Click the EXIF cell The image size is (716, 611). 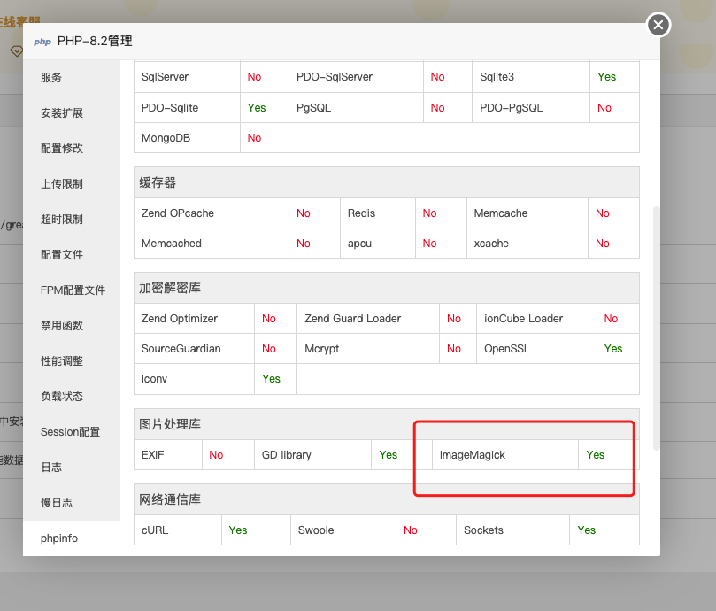[x=168, y=455]
